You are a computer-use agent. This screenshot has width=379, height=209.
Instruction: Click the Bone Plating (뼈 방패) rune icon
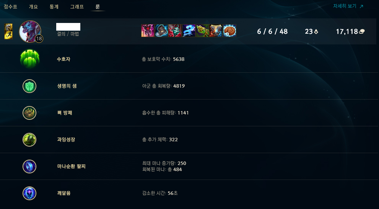coord(29,113)
